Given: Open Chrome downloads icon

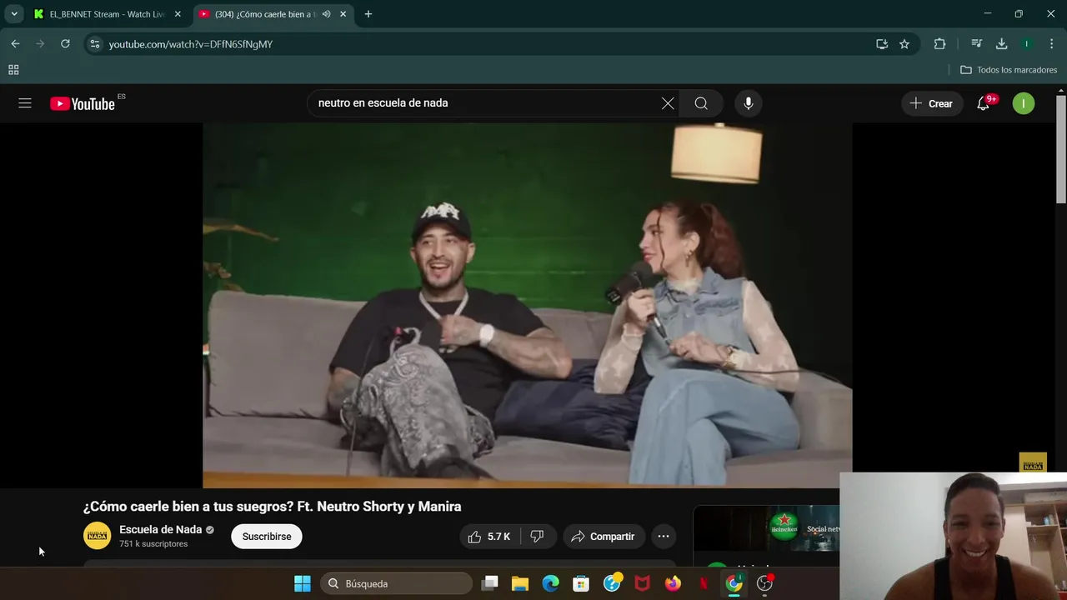Looking at the screenshot, I should pos(1001,44).
